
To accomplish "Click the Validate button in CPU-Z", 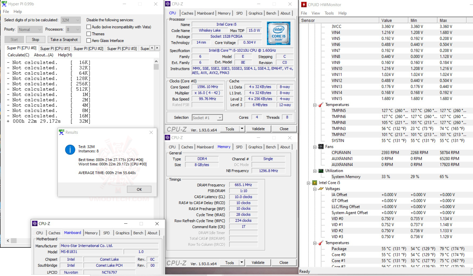I will tap(258, 129).
